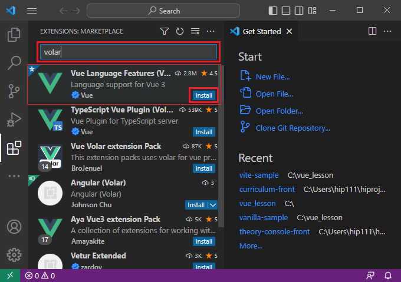Open the Run and Debug view
401x282 pixels.
click(x=14, y=119)
